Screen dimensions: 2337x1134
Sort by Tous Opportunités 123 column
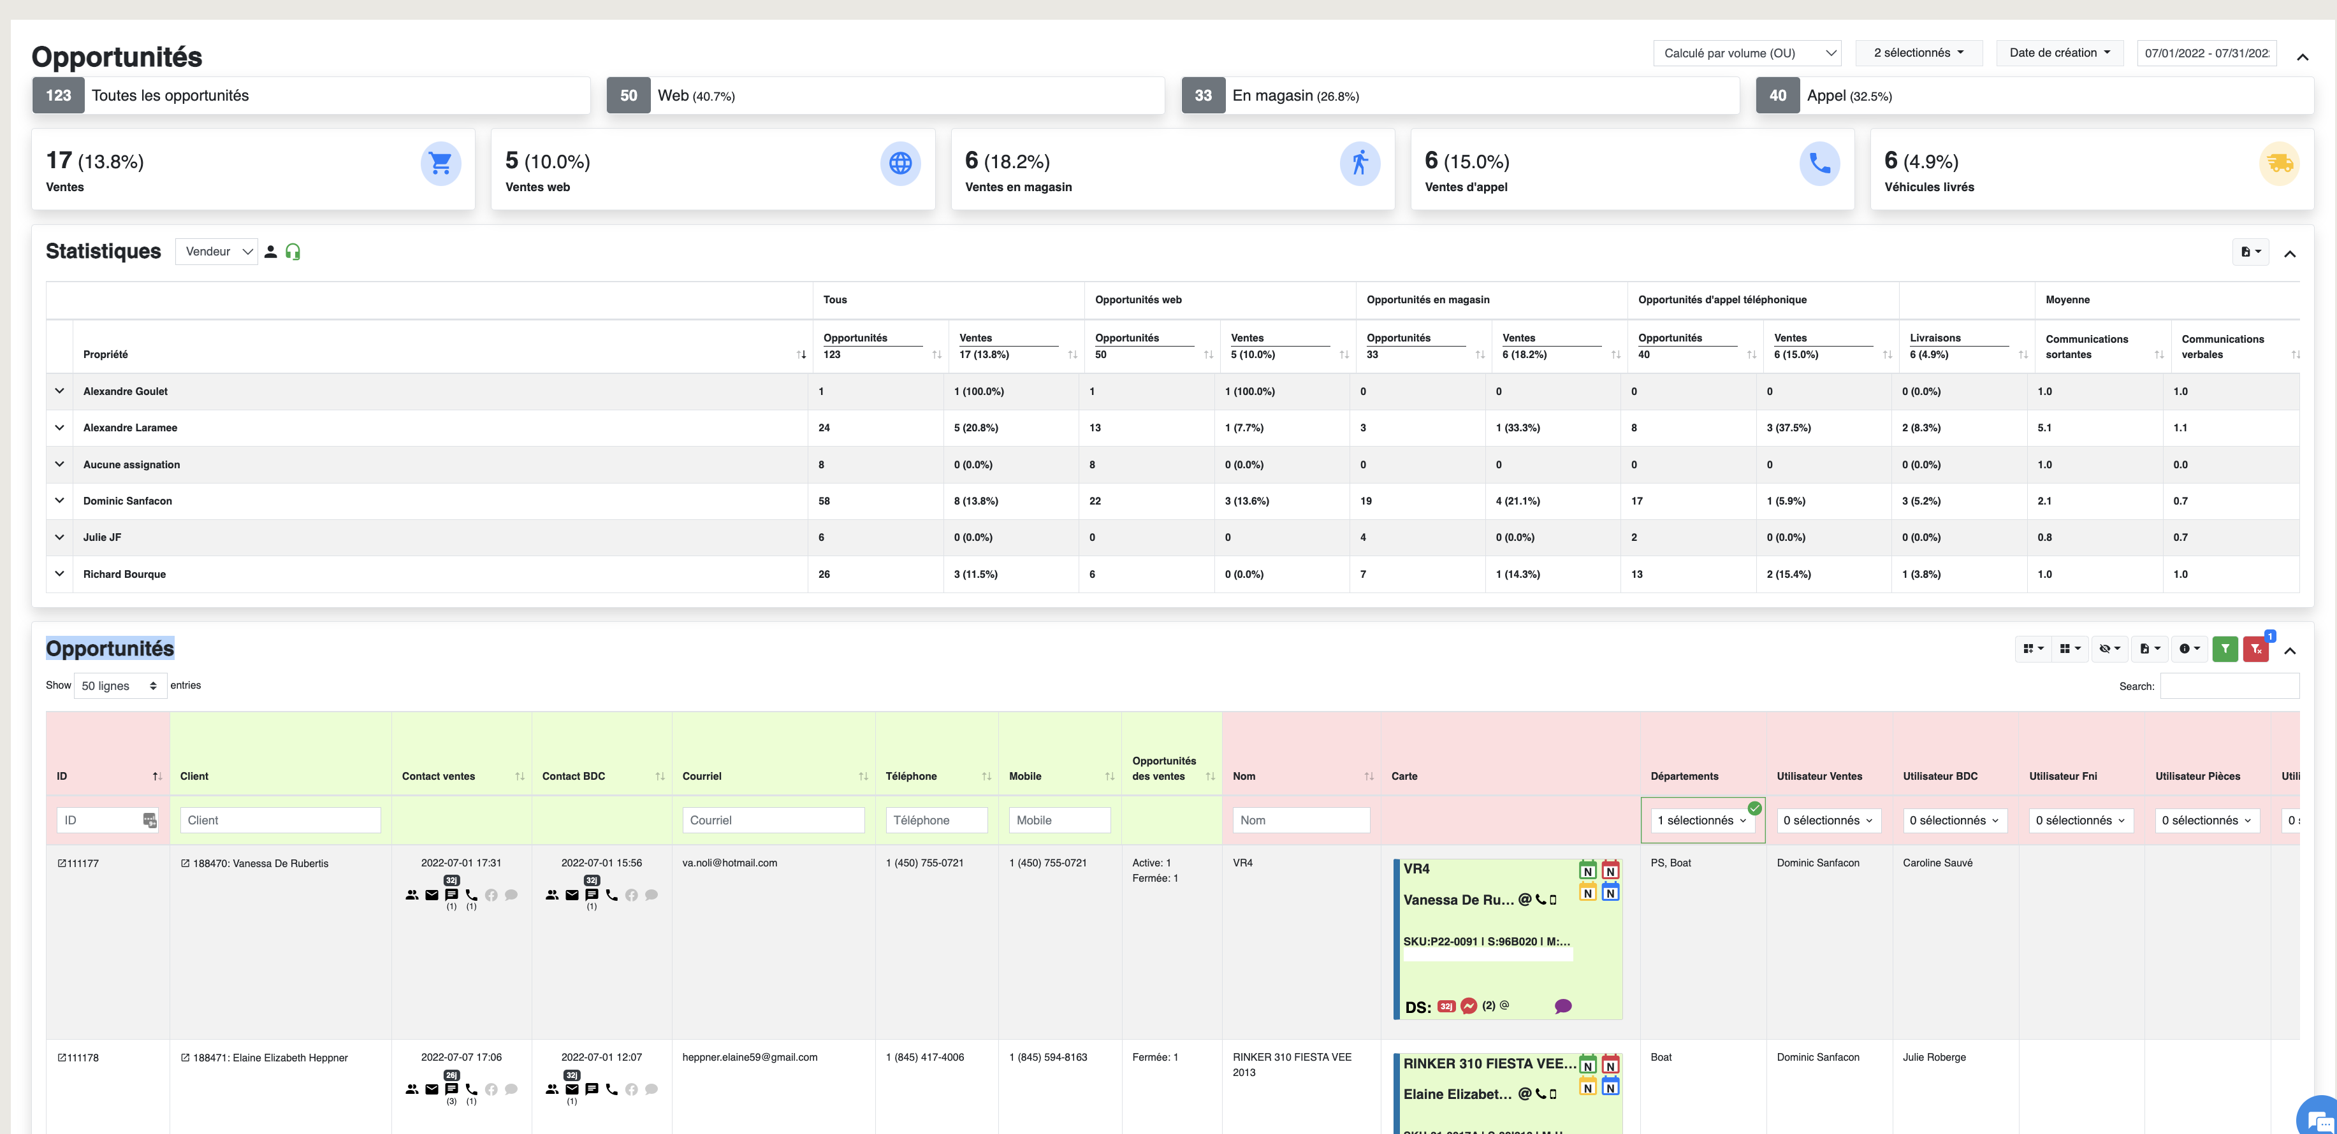936,354
